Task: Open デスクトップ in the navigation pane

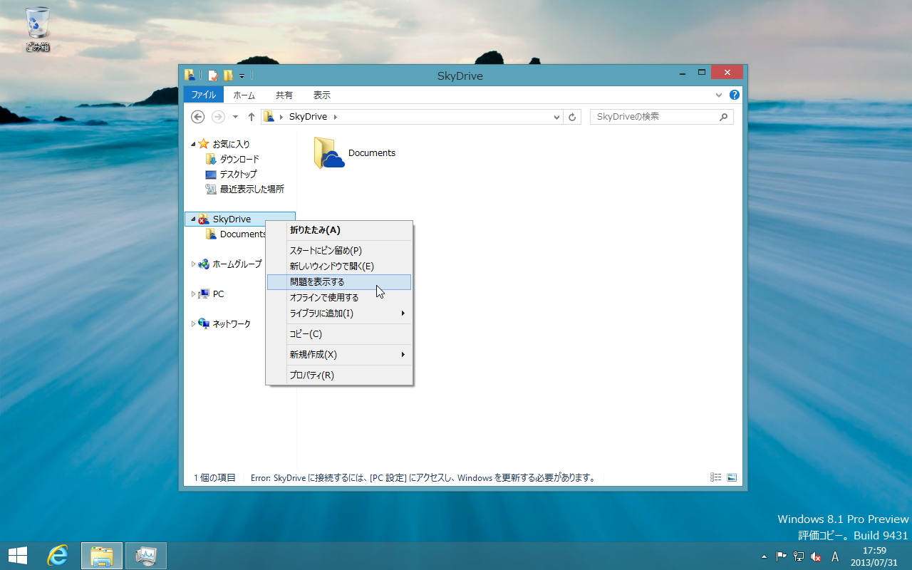Action: click(239, 174)
